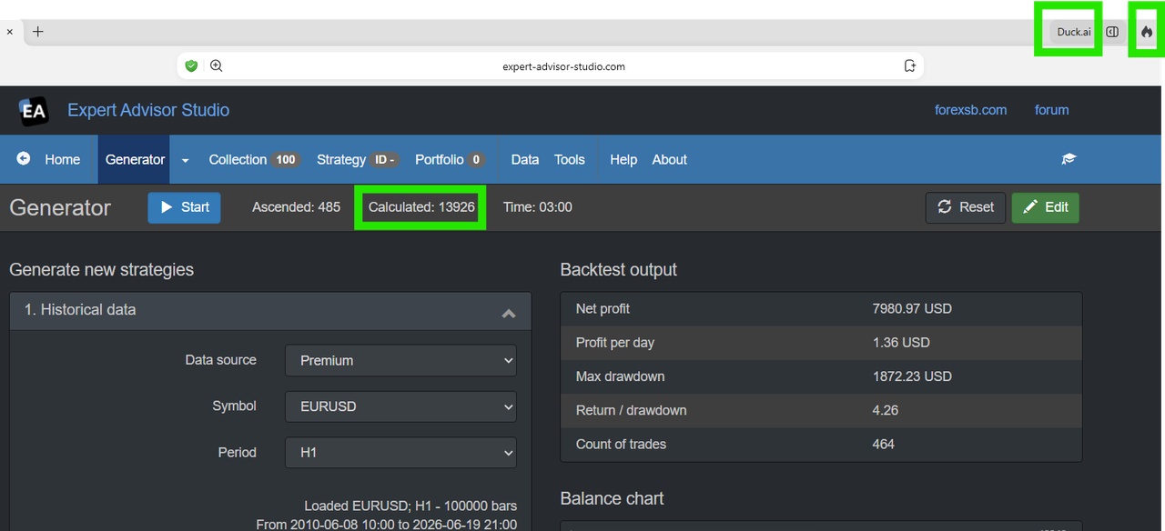Toggle the browser sidebar panel icon
The image size is (1165, 531).
(1112, 32)
